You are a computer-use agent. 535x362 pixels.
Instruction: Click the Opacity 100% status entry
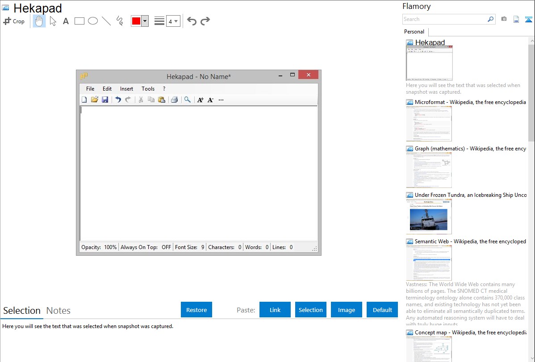pos(99,247)
